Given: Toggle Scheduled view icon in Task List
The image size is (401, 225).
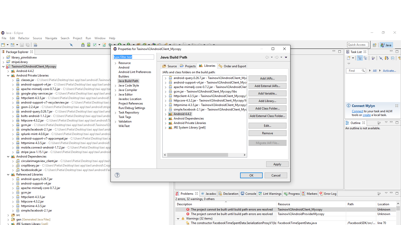Looking at the screenshot, I should (x=366, y=58).
